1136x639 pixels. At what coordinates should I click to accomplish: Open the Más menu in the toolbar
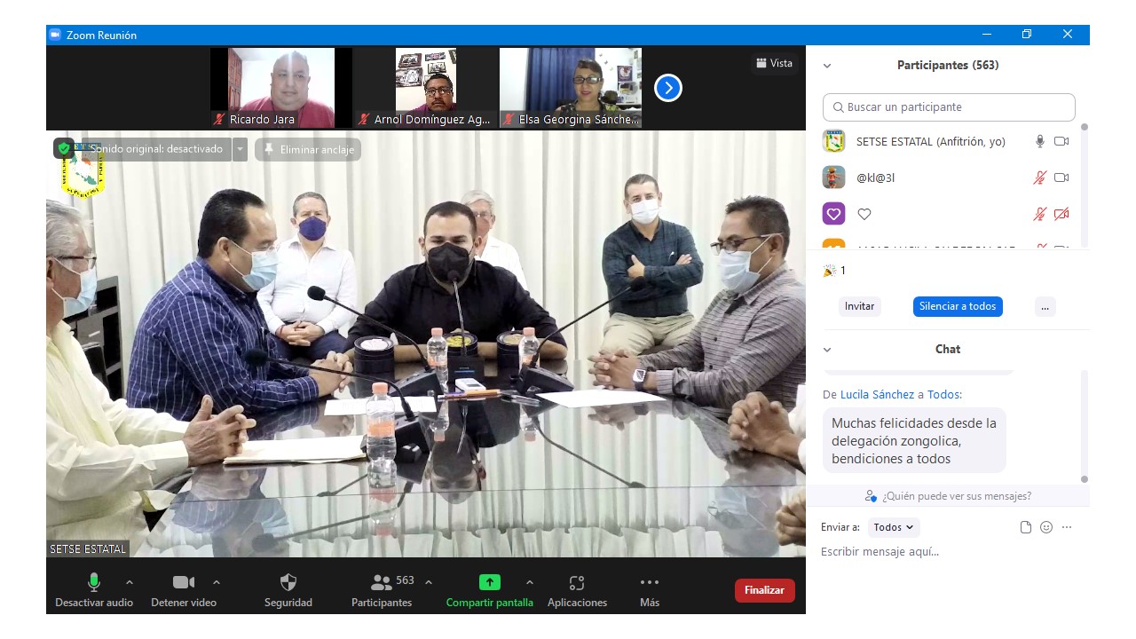pos(650,589)
